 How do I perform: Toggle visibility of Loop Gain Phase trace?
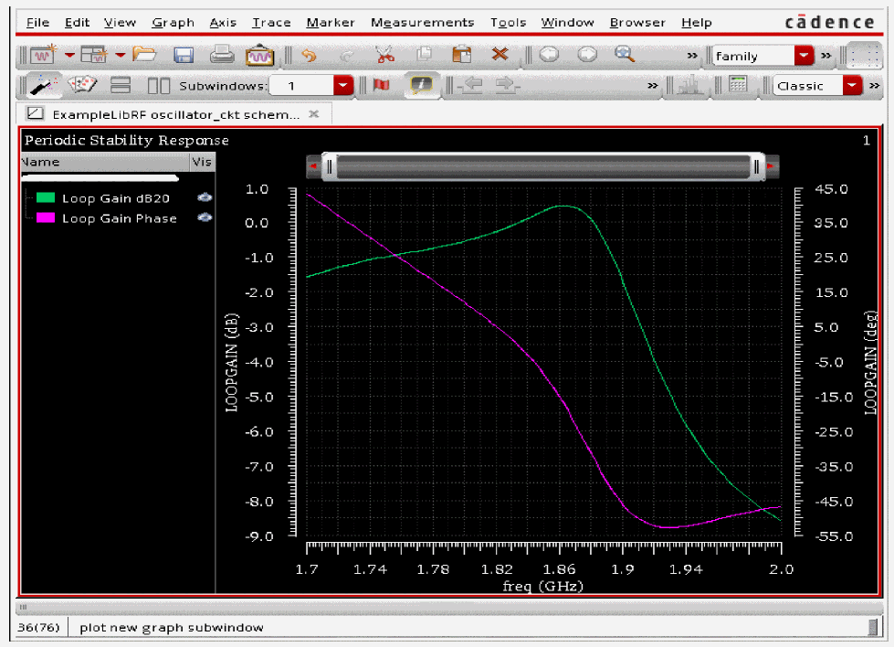click(x=205, y=218)
